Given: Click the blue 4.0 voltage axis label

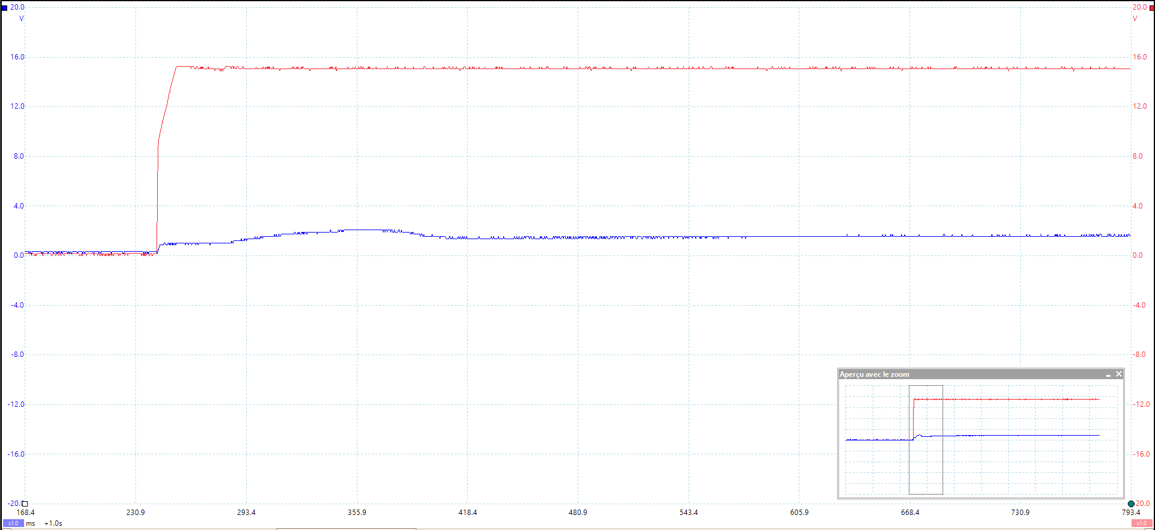Looking at the screenshot, I should coord(19,206).
